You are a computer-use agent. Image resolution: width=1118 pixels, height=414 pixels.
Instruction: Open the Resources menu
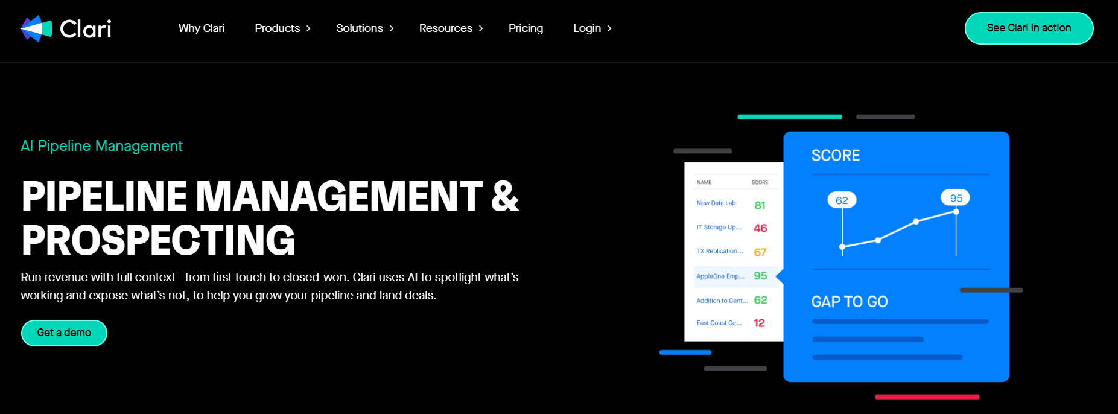(x=446, y=28)
